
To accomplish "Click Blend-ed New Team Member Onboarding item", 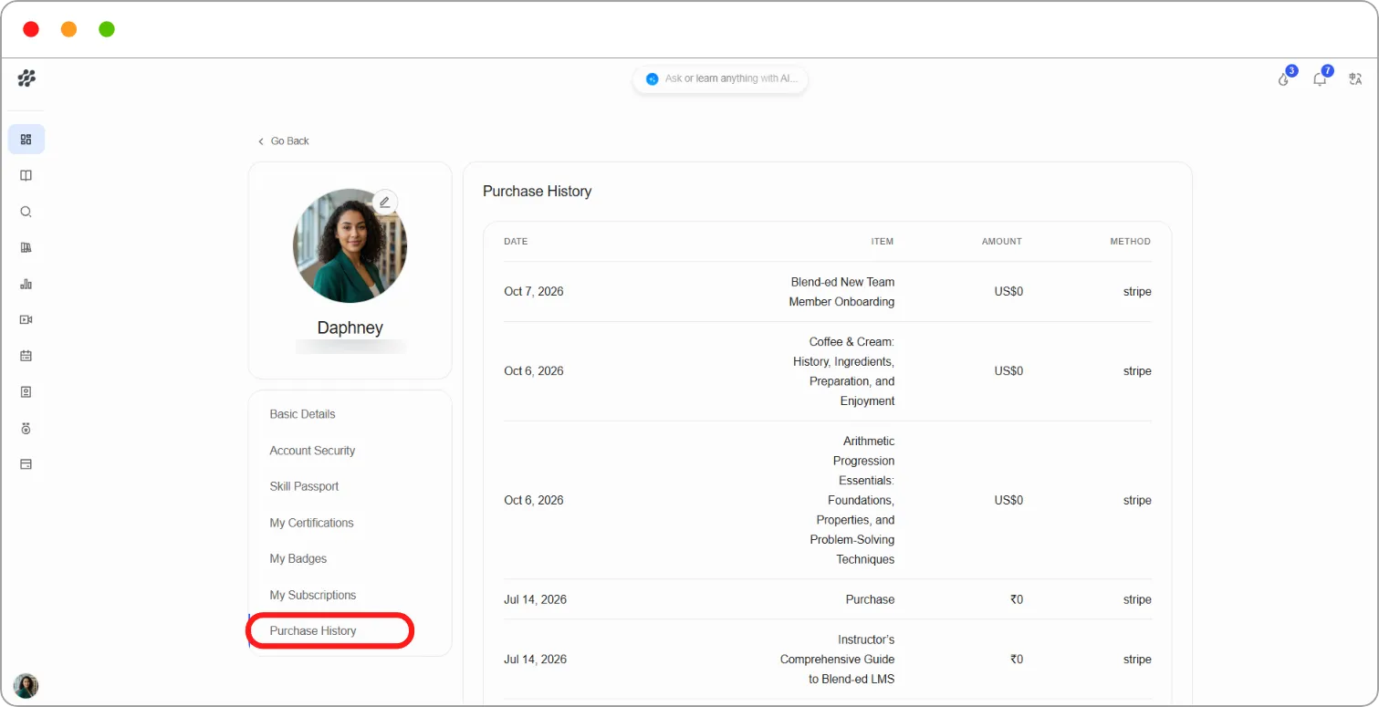I will pyautogui.click(x=841, y=292).
